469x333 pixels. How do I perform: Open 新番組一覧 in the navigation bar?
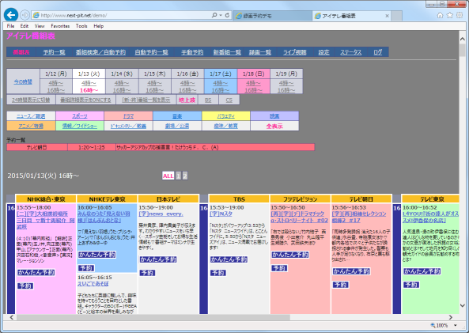227,52
